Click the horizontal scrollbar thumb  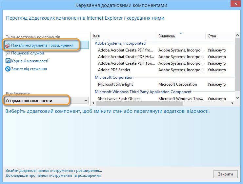pos(140,103)
